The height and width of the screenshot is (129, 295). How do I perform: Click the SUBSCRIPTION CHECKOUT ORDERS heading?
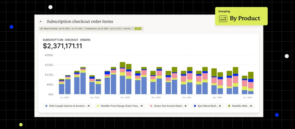(67, 40)
